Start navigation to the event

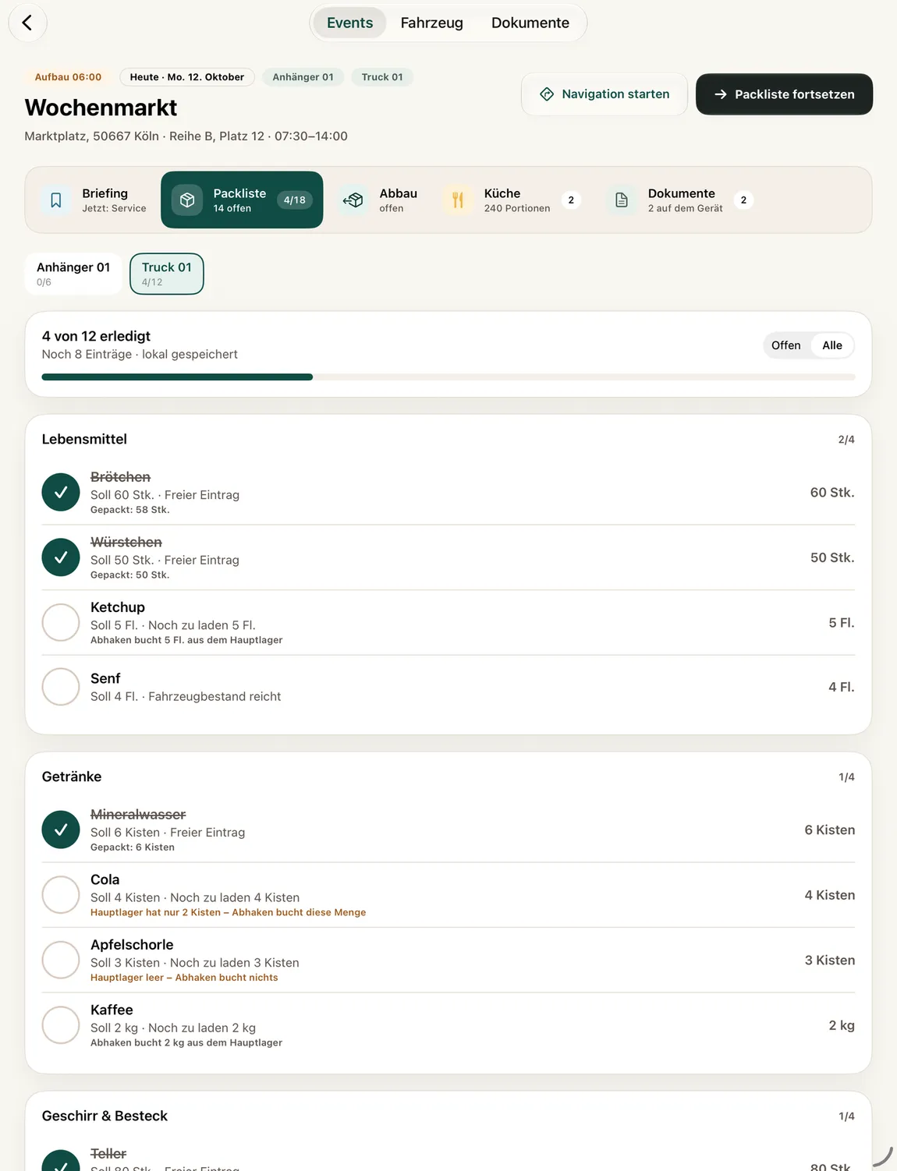coord(604,94)
